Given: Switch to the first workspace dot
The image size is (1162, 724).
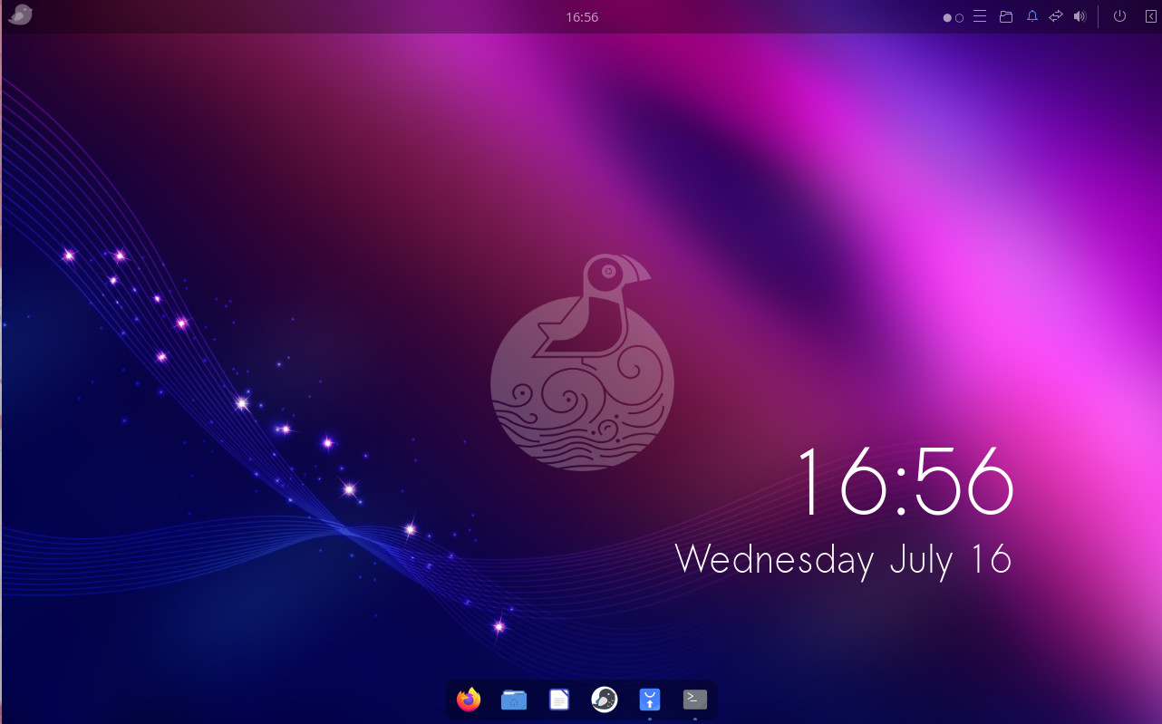Looking at the screenshot, I should [947, 17].
